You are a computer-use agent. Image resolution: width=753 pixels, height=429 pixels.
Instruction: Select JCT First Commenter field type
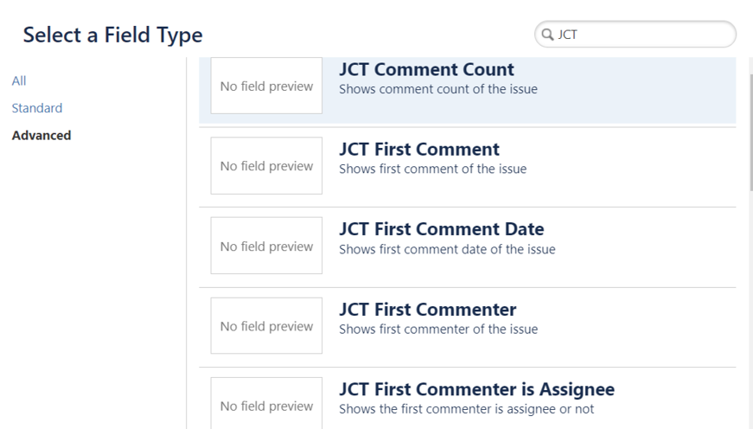[x=427, y=310]
